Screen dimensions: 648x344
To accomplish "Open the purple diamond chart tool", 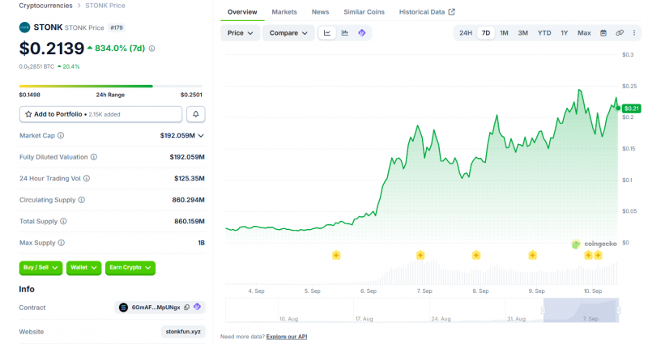I will click(x=362, y=33).
